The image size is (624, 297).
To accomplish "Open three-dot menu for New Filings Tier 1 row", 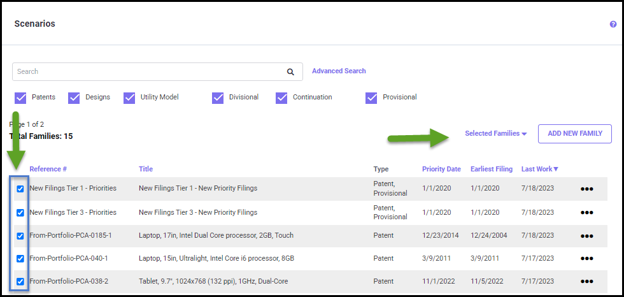I will [x=586, y=189].
